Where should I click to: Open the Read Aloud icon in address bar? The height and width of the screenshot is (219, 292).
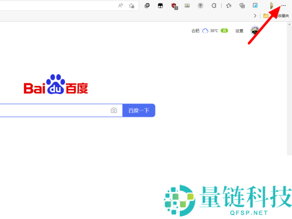pos(120,5)
